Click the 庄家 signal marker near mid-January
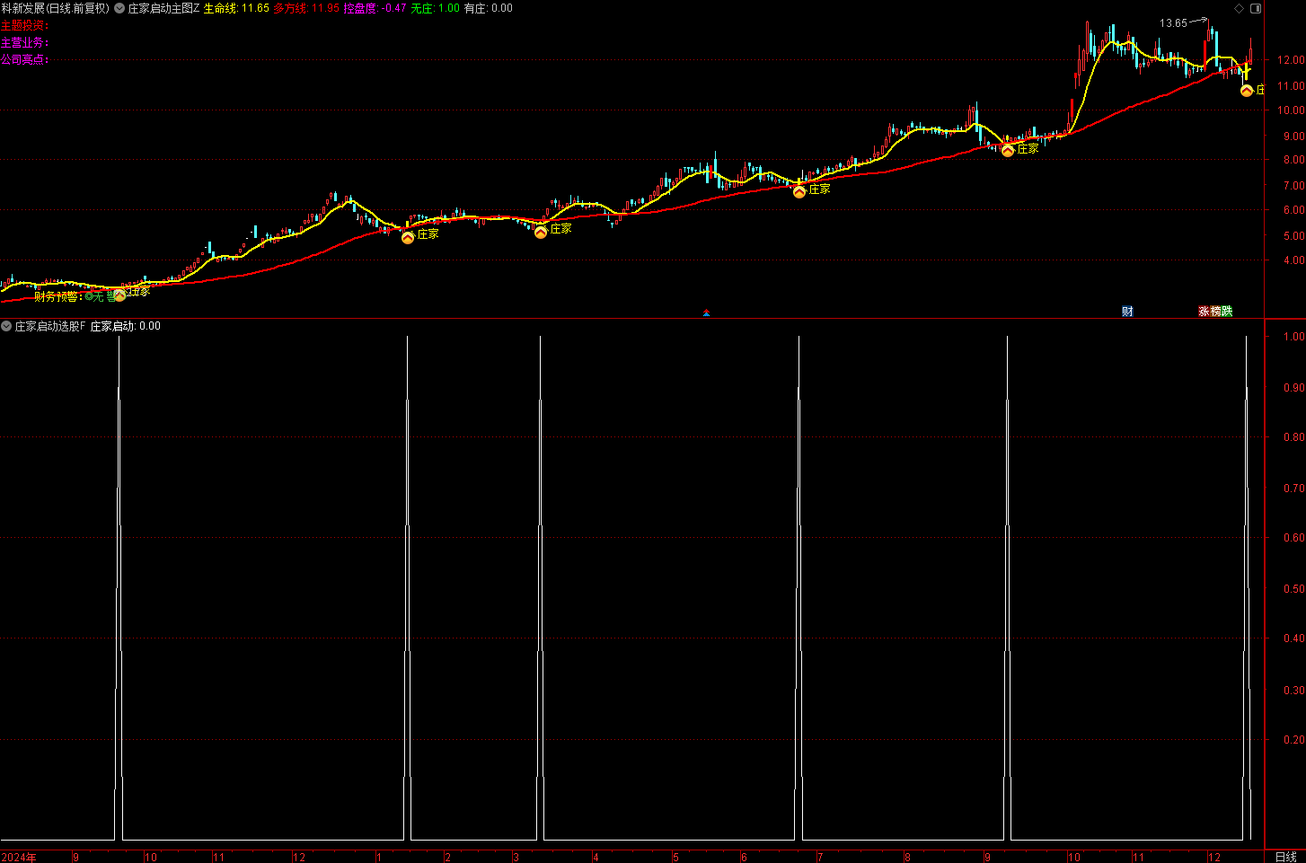 coord(408,237)
